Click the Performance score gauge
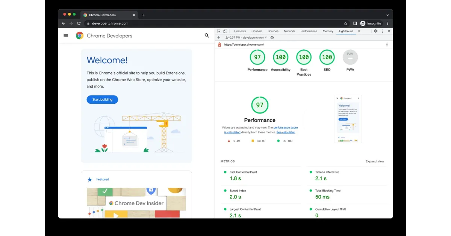 [260, 105]
